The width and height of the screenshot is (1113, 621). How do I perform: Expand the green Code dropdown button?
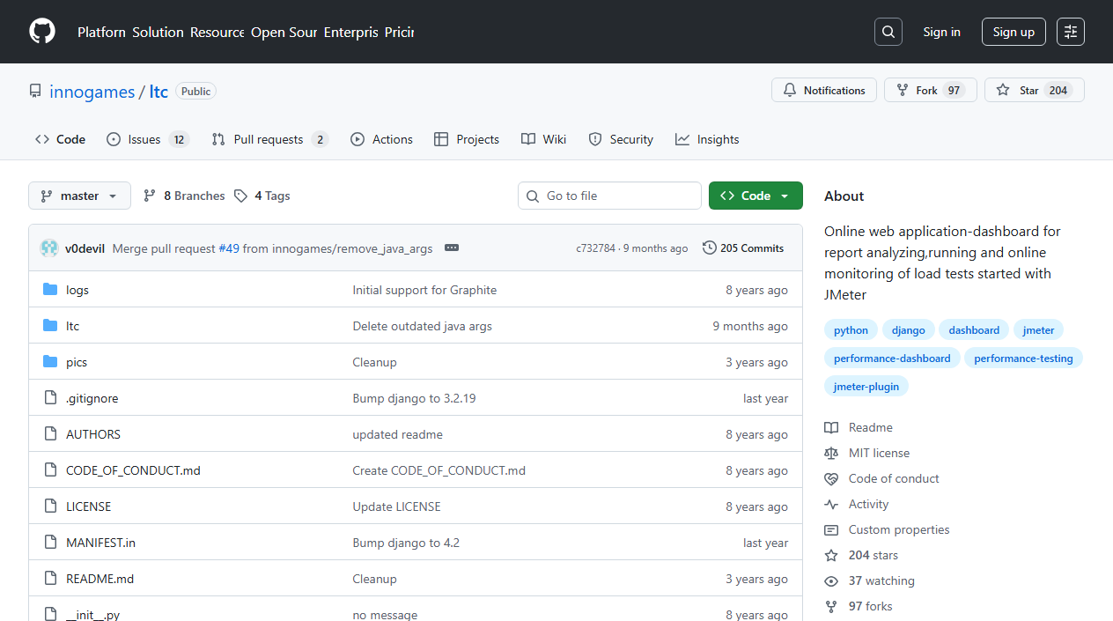point(756,196)
